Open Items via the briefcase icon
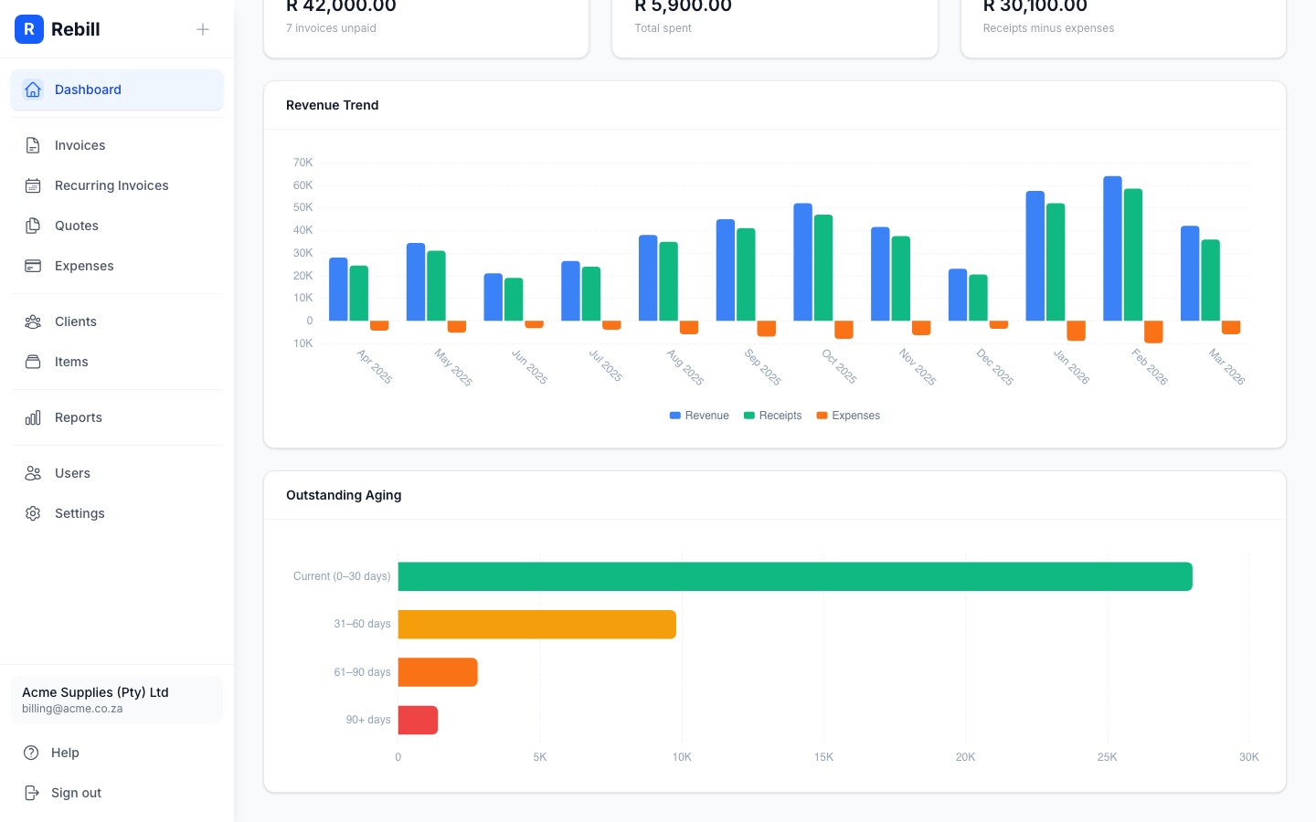 point(33,362)
